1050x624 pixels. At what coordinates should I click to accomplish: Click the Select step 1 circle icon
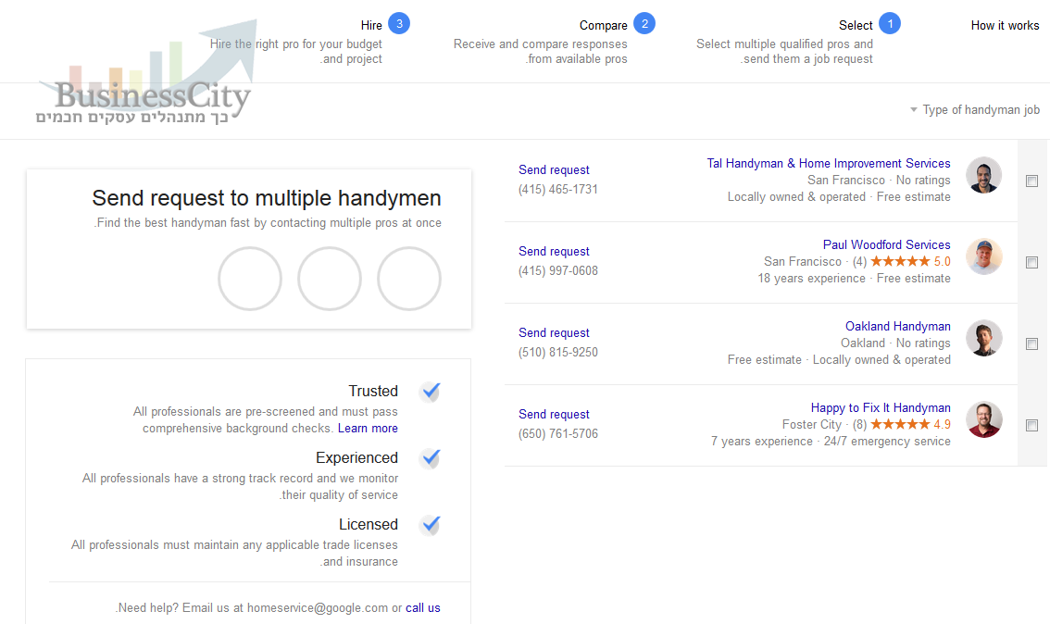[890, 23]
